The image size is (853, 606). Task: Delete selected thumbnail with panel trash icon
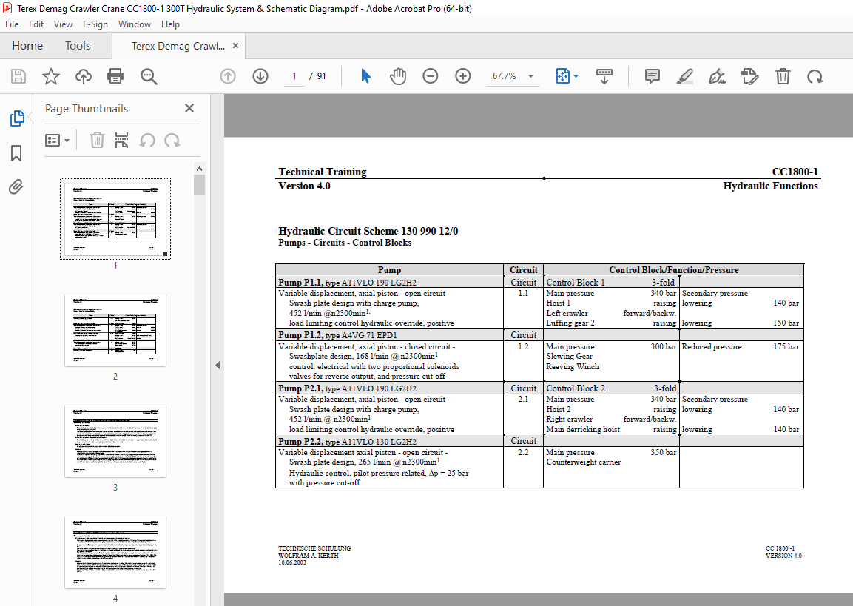(x=97, y=141)
